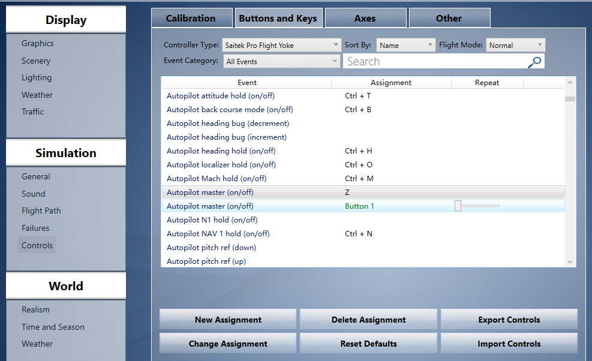Click in the Search input field

point(434,61)
